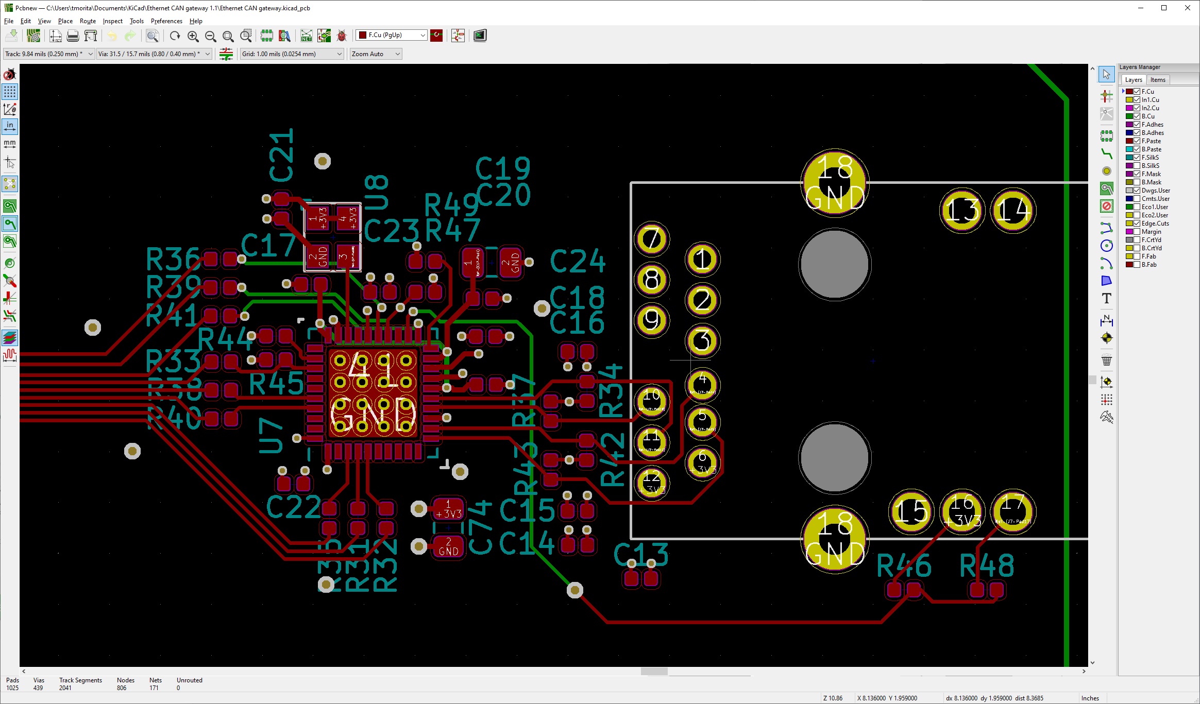Click the vertical scrollbar down arrow
1200x704 pixels.
[1092, 662]
